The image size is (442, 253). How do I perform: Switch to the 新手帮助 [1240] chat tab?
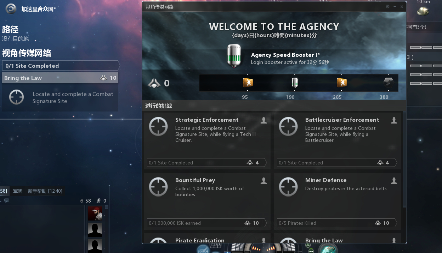pyautogui.click(x=45, y=191)
